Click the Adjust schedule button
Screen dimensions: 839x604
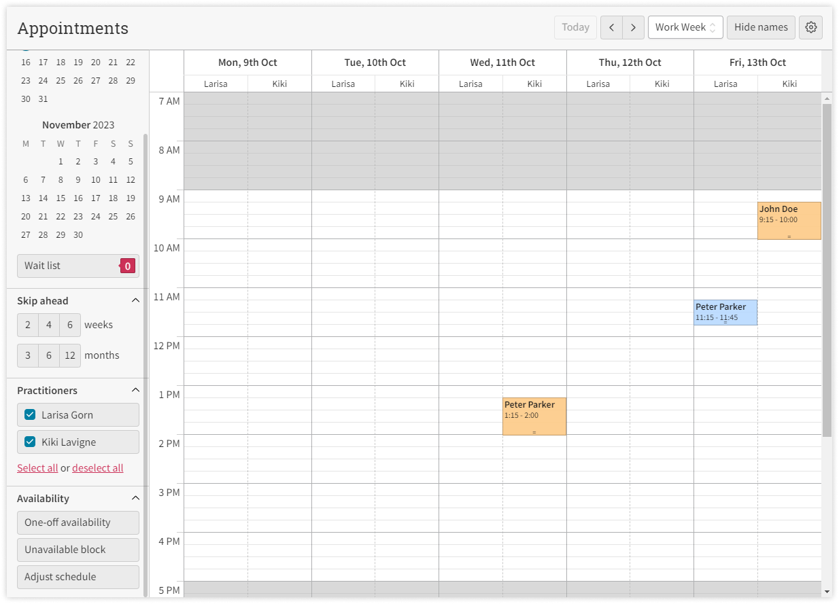click(x=78, y=577)
